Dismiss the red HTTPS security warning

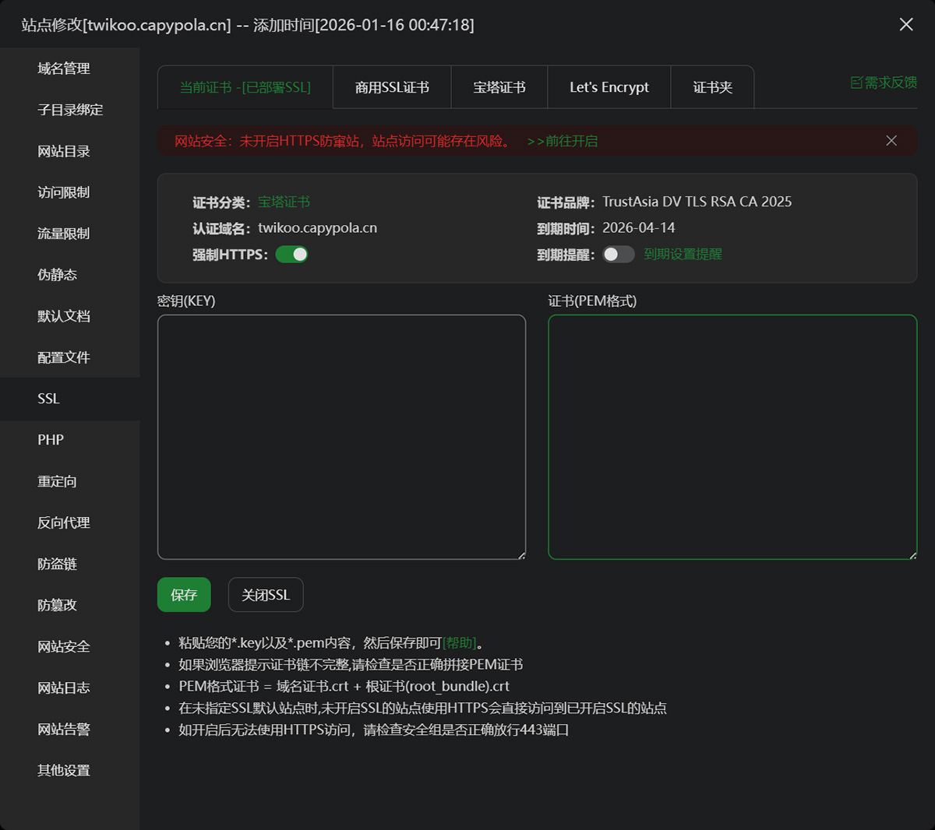click(x=891, y=141)
